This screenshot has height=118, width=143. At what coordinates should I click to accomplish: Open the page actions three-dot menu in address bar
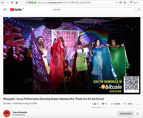click(117, 3)
